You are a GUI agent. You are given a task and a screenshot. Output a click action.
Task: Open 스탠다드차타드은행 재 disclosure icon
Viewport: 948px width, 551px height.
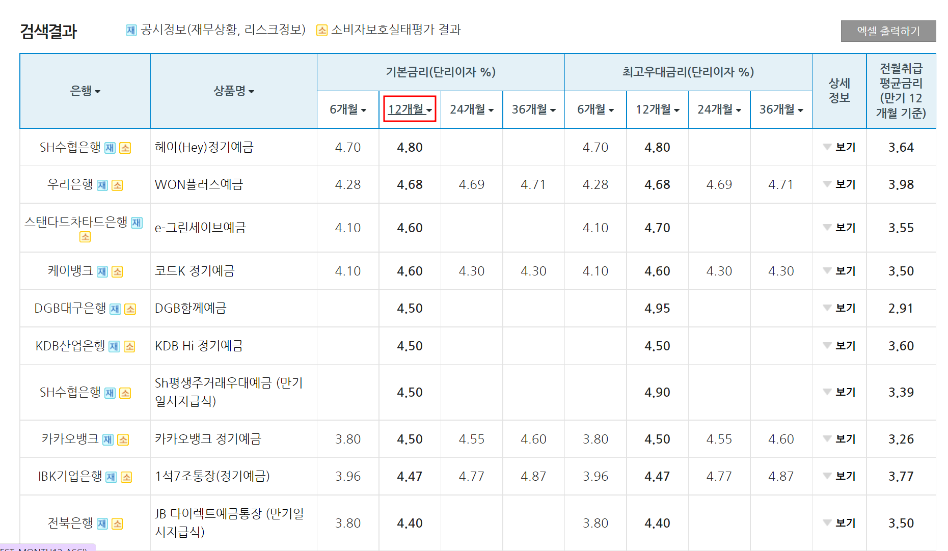point(137,223)
